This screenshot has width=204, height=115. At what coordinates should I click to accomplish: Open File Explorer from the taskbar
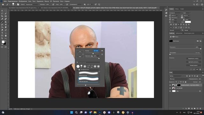[95, 112]
